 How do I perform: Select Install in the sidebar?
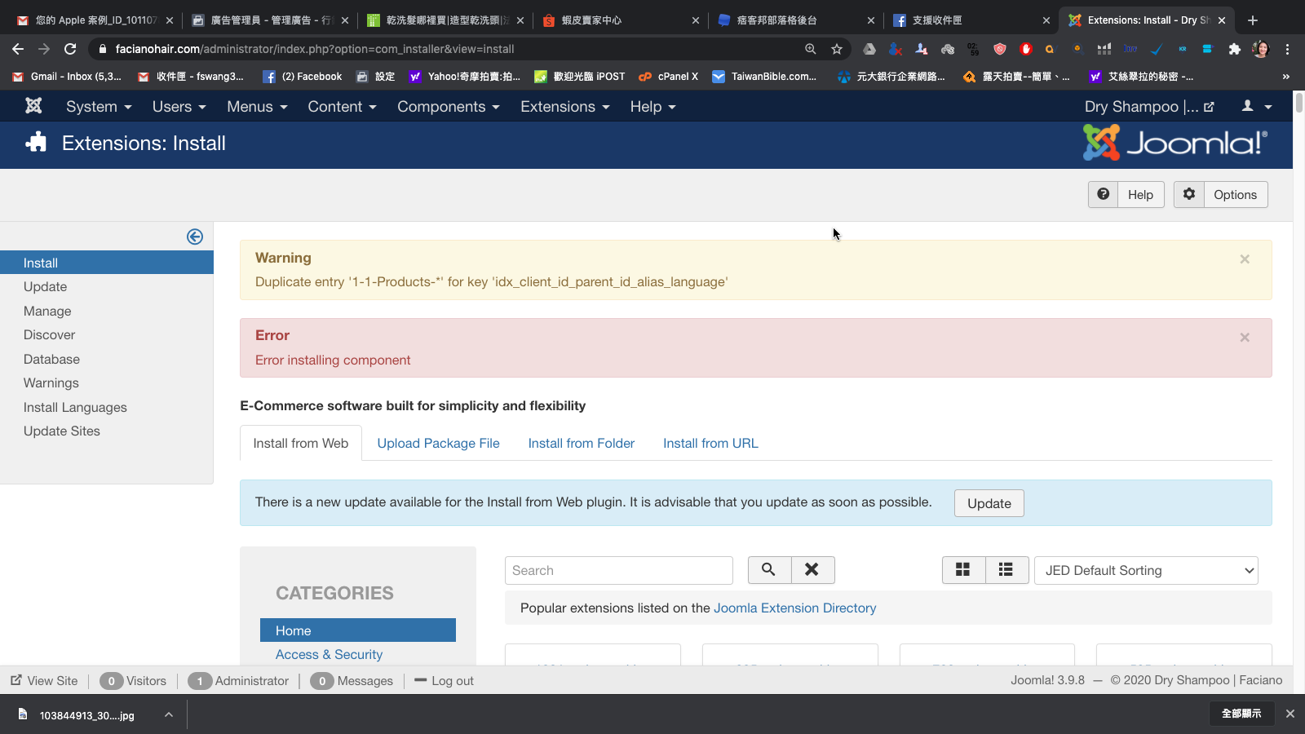[x=107, y=263]
